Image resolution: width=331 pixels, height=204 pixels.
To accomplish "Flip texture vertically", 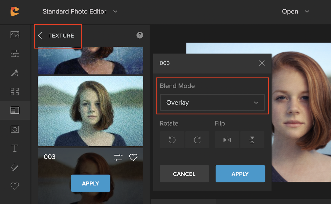I will click(252, 140).
